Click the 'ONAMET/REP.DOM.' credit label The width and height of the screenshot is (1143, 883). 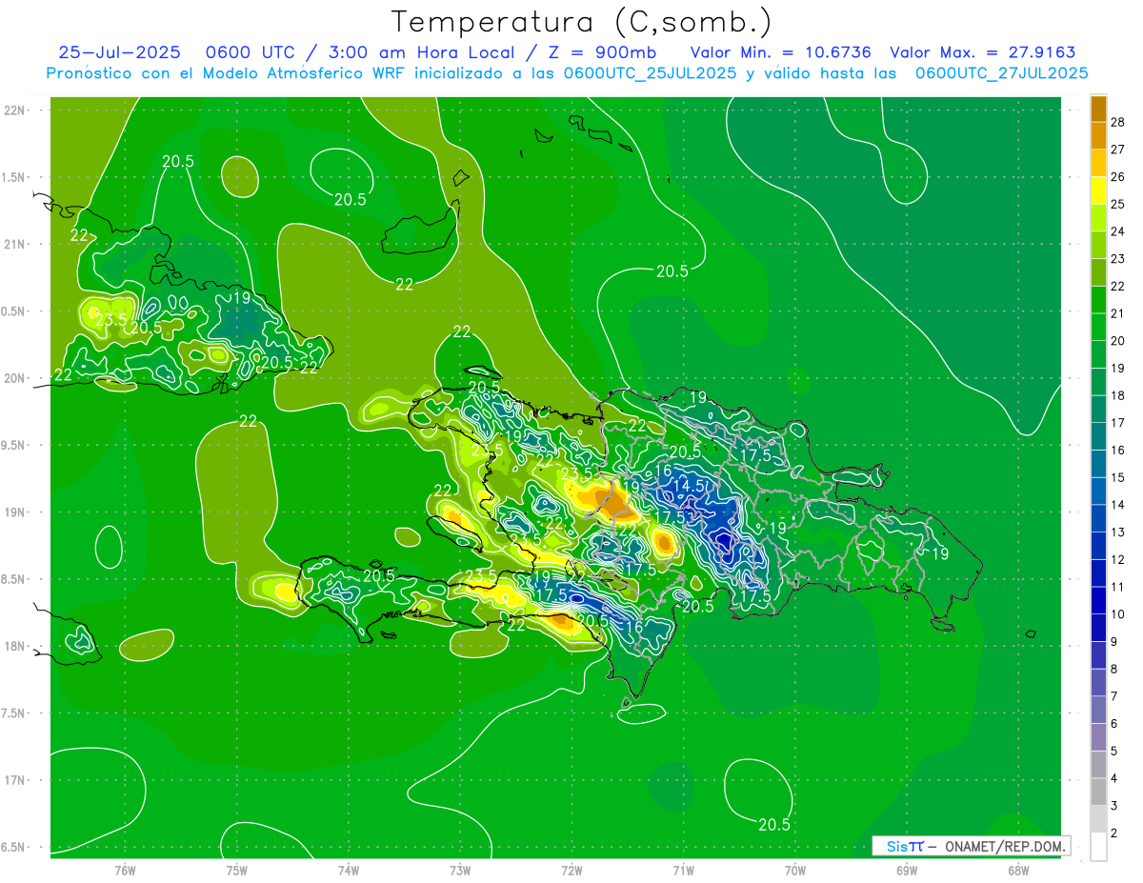1004,847
